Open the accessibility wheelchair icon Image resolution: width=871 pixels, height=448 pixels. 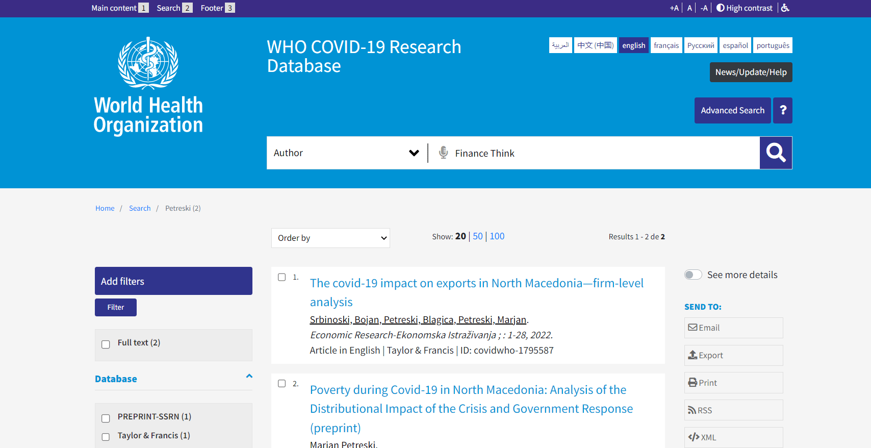point(785,8)
